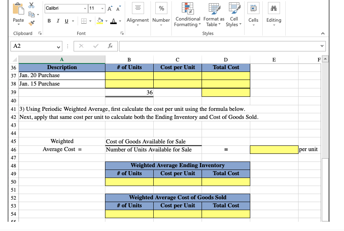Open the Alignment group menu
The image size is (344, 231).
pos(138,15)
